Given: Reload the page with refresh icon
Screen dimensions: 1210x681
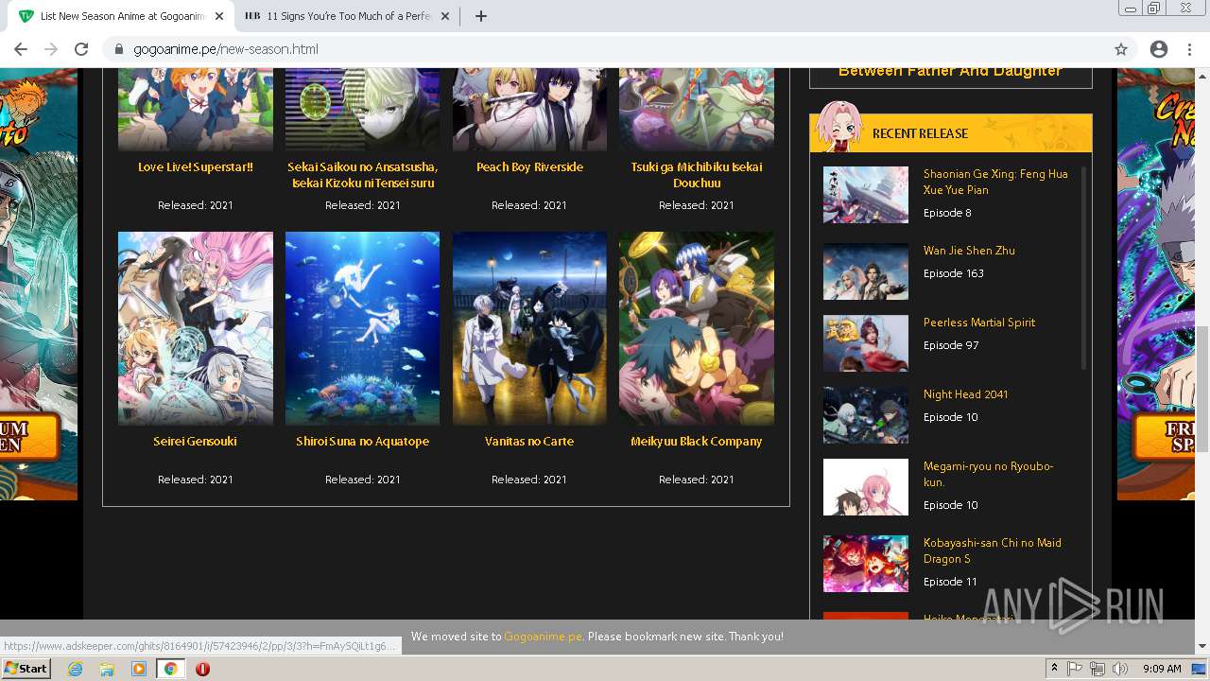Looking at the screenshot, I should point(81,49).
